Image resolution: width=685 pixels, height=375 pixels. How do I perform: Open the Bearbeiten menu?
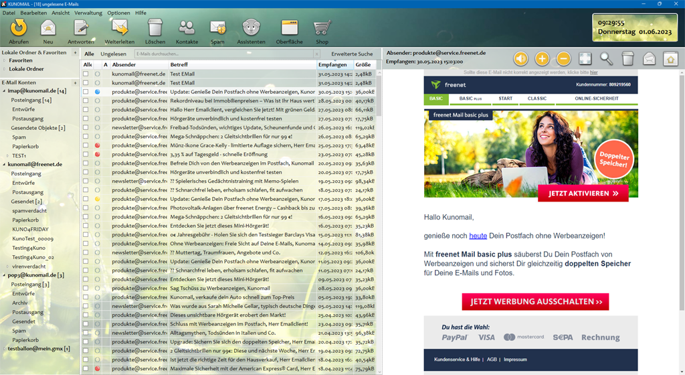click(33, 13)
